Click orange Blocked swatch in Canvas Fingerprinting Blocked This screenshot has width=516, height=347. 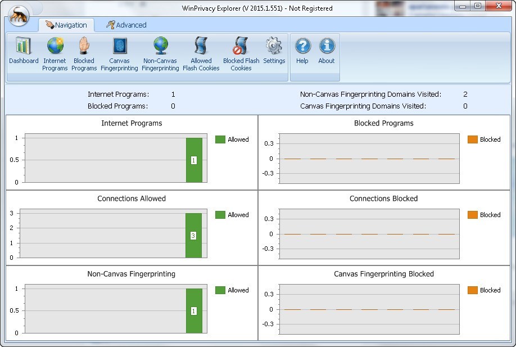(x=473, y=290)
